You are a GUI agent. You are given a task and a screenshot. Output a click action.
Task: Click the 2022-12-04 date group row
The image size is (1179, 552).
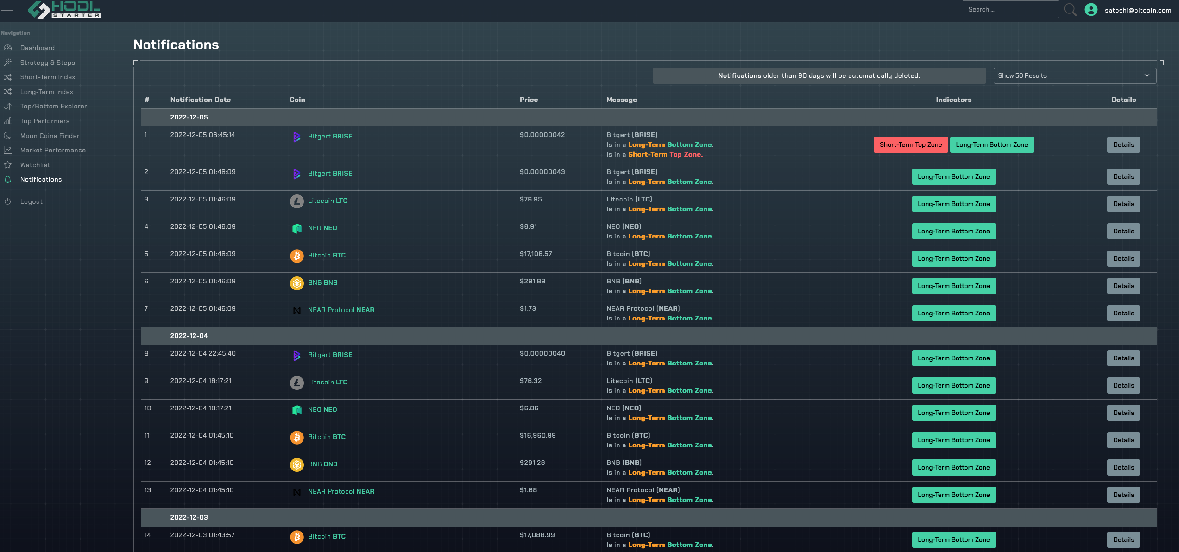pyautogui.click(x=649, y=336)
